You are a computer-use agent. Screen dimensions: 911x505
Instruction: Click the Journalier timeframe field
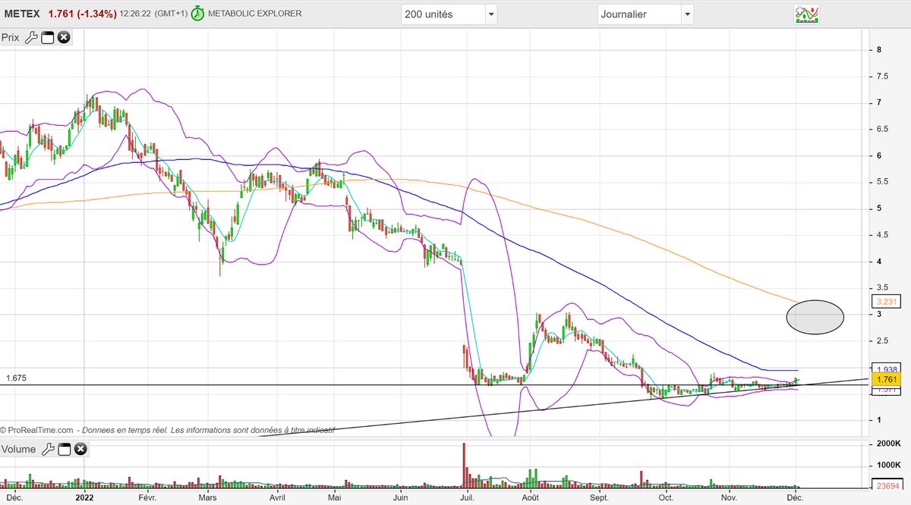[638, 14]
